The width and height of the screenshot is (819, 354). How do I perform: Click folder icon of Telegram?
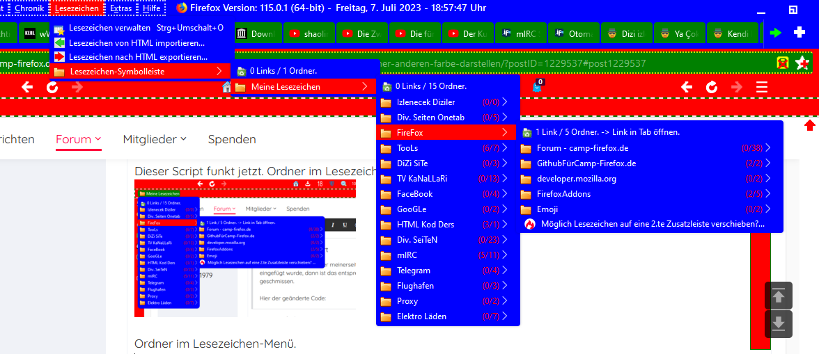point(386,271)
